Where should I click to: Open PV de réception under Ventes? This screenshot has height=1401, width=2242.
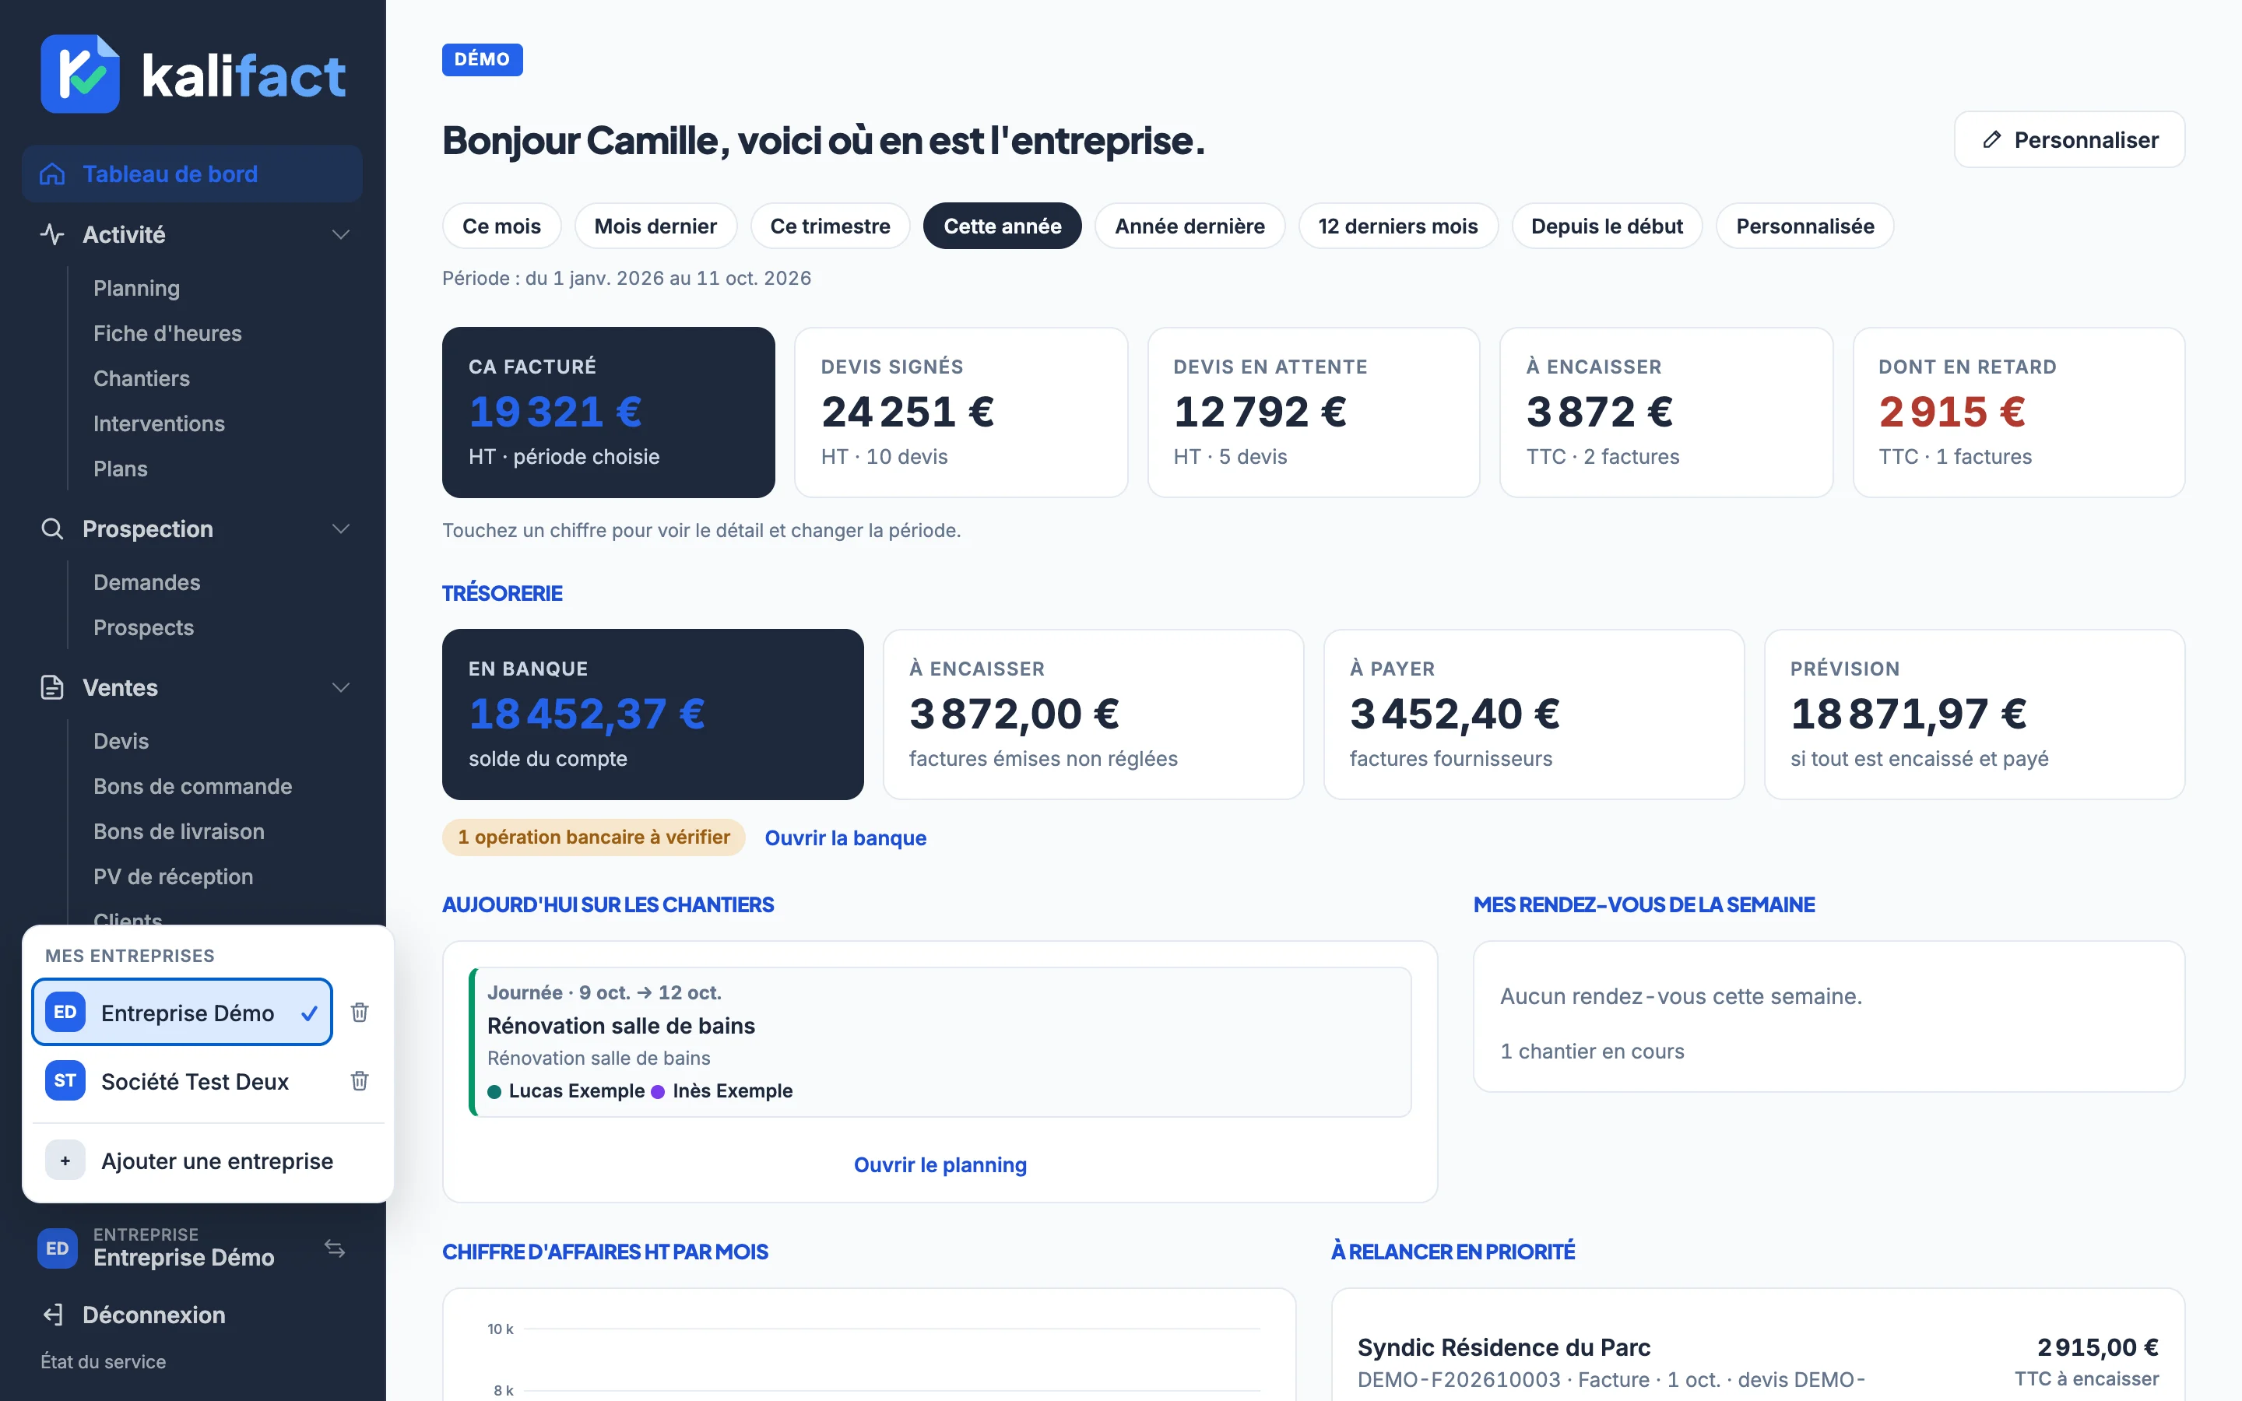pyautogui.click(x=174, y=876)
